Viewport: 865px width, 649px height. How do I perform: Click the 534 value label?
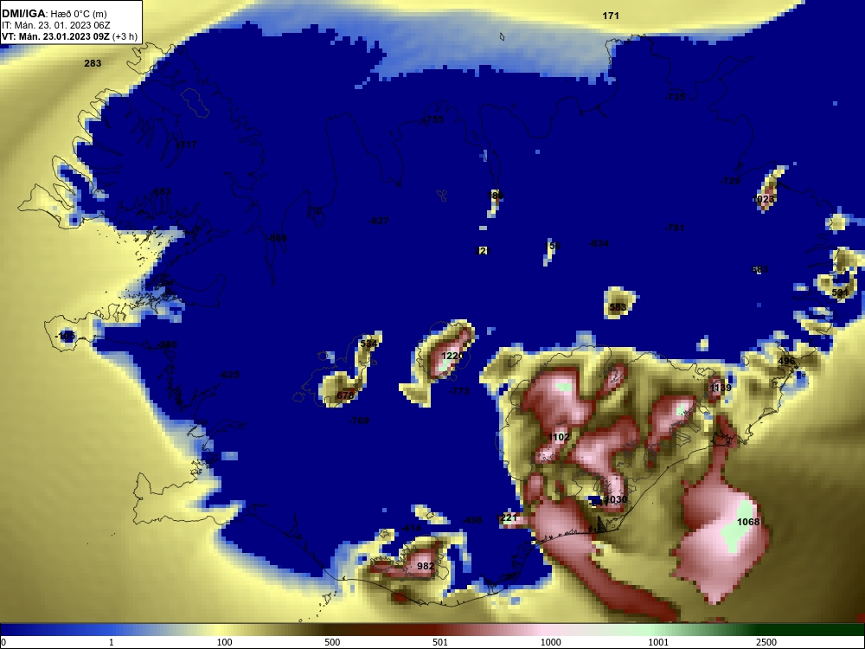pos(368,344)
